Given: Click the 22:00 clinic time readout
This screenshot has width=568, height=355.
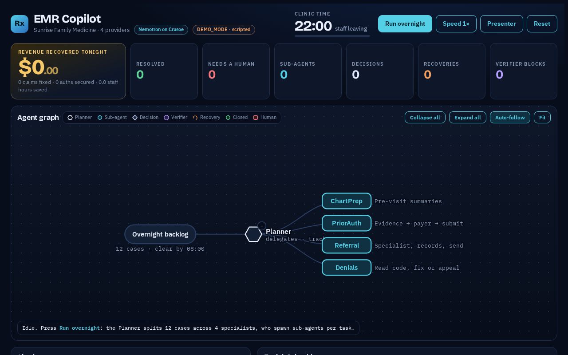Looking at the screenshot, I should point(313,26).
